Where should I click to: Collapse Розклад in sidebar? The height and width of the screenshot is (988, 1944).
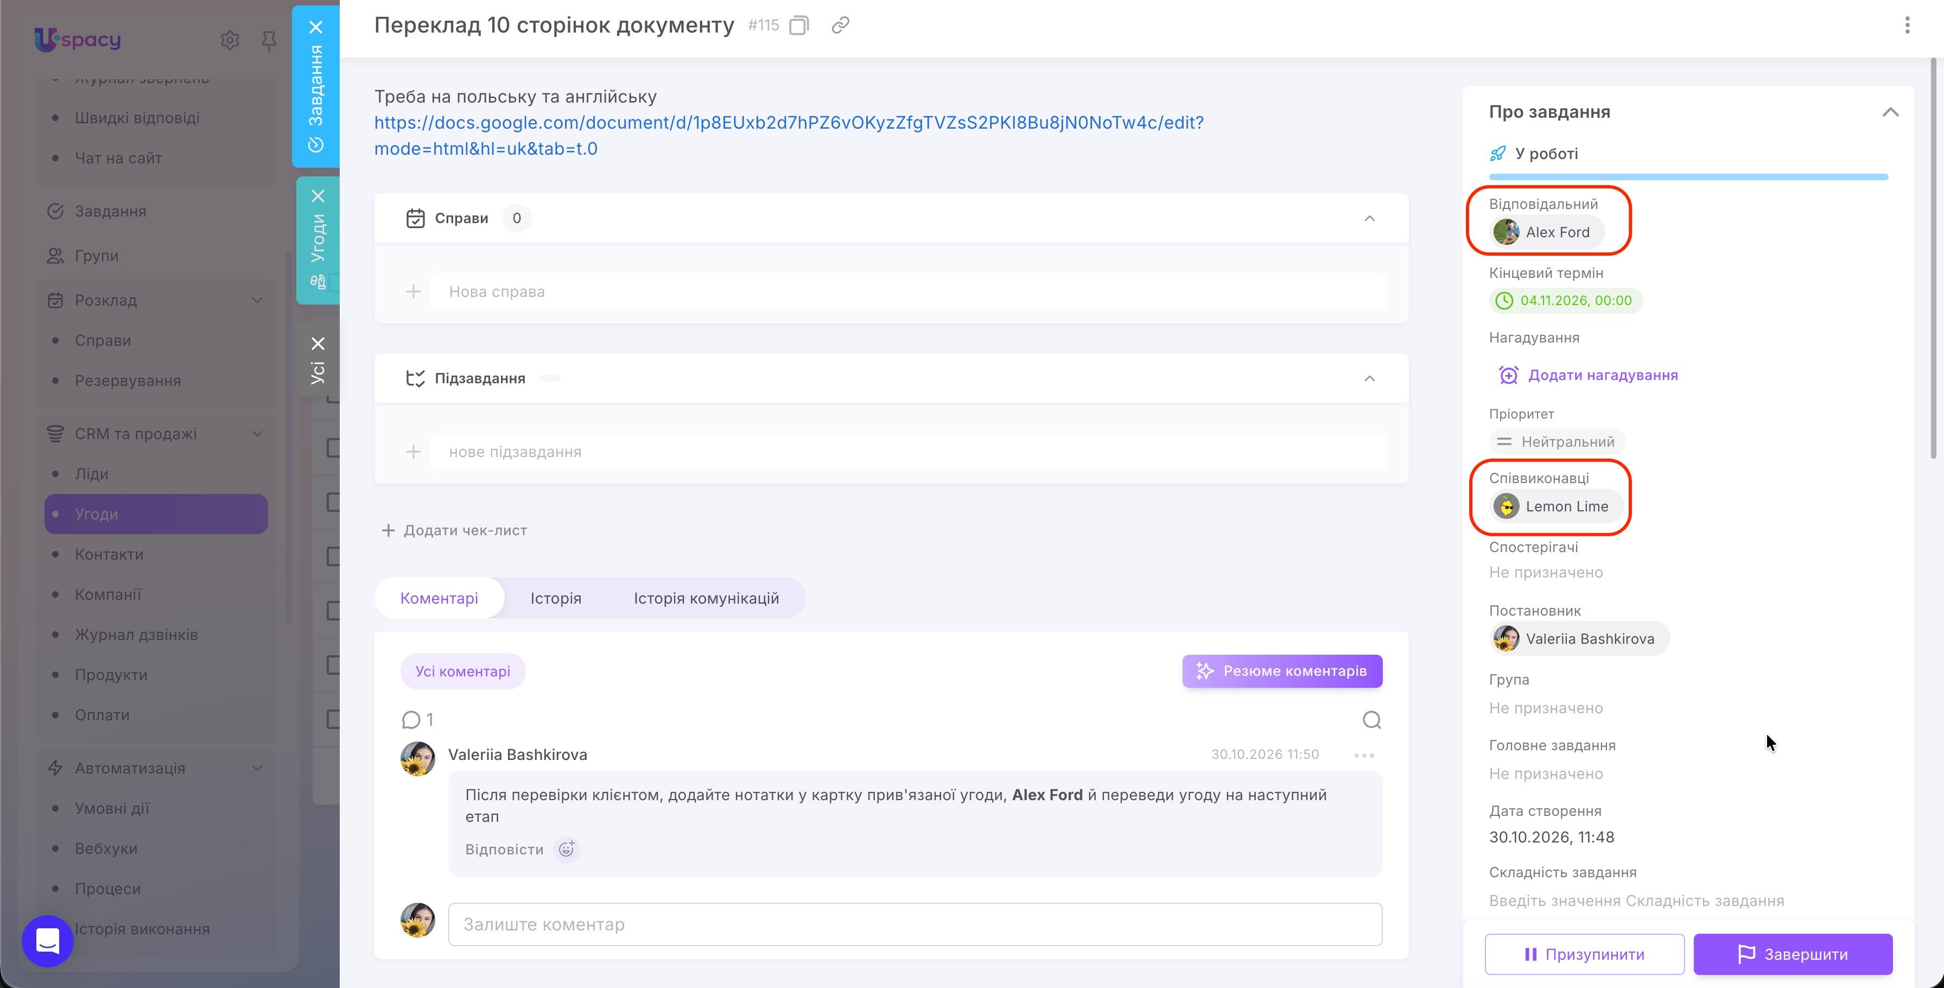pos(257,300)
